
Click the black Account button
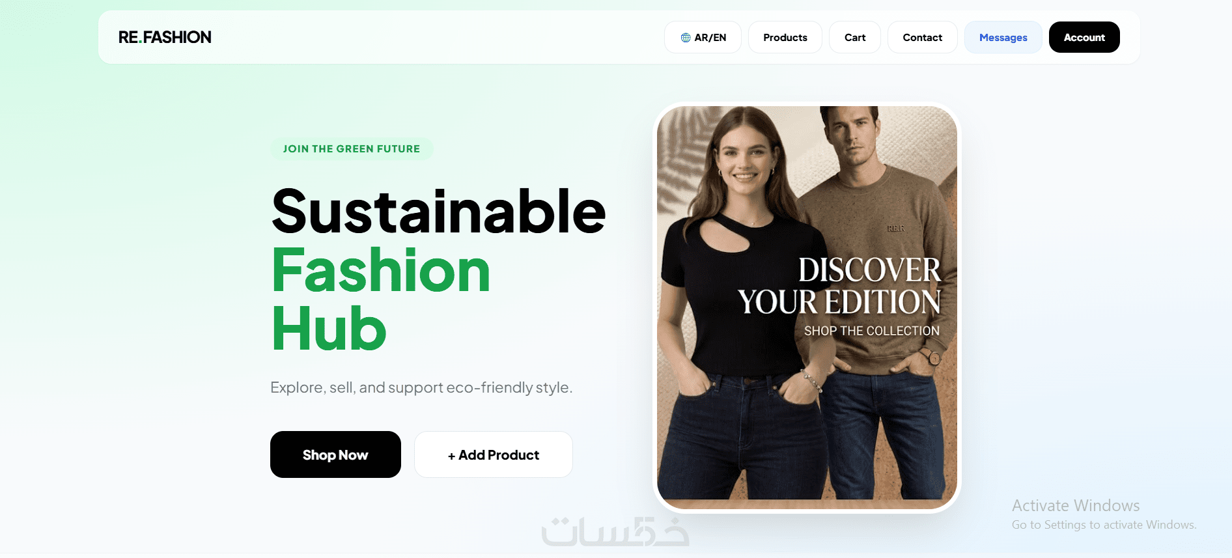1084,37
